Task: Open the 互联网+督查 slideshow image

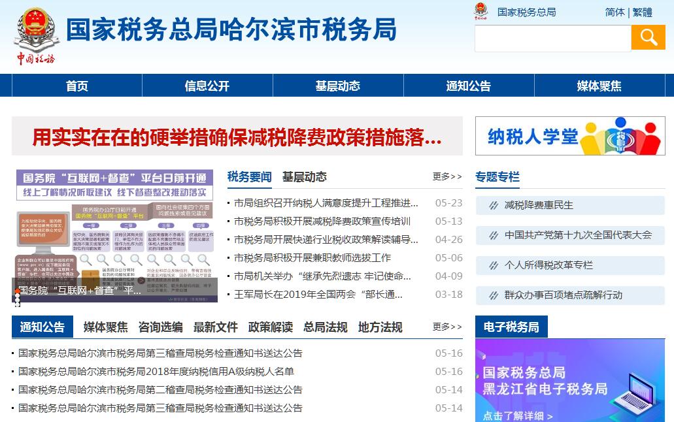Action: coord(115,236)
